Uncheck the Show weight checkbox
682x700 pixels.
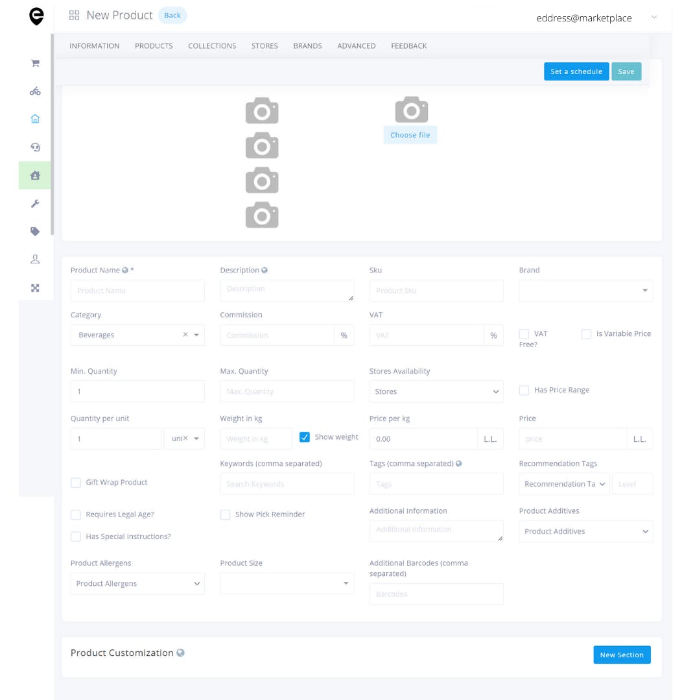tap(304, 437)
